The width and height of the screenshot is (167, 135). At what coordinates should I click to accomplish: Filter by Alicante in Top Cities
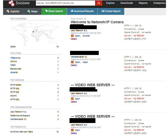14,73
